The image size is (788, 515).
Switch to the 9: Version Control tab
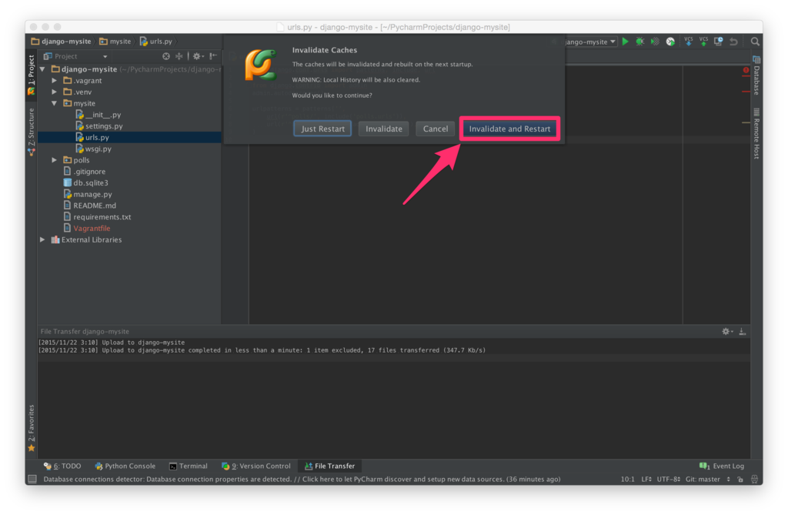click(255, 467)
